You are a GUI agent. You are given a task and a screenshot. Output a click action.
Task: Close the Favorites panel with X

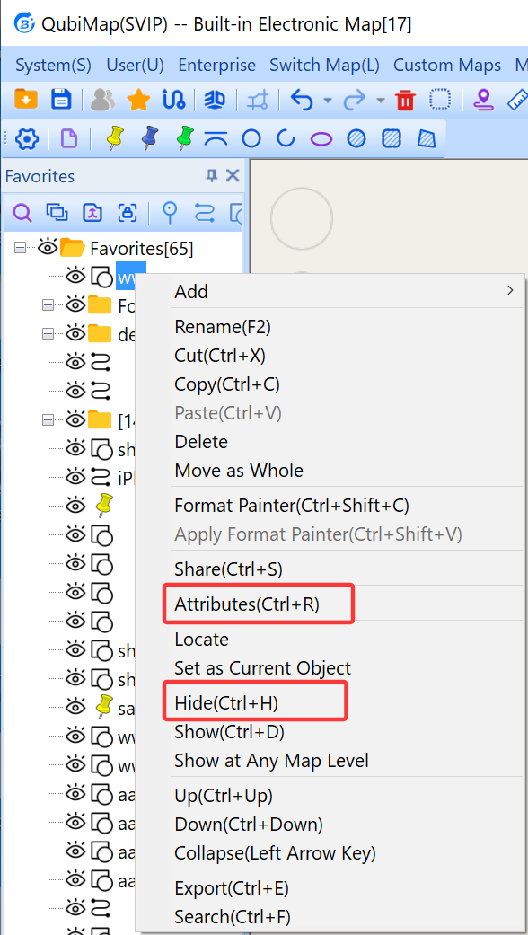pyautogui.click(x=233, y=175)
